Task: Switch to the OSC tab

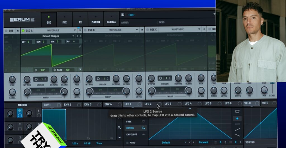Action: coord(49,20)
